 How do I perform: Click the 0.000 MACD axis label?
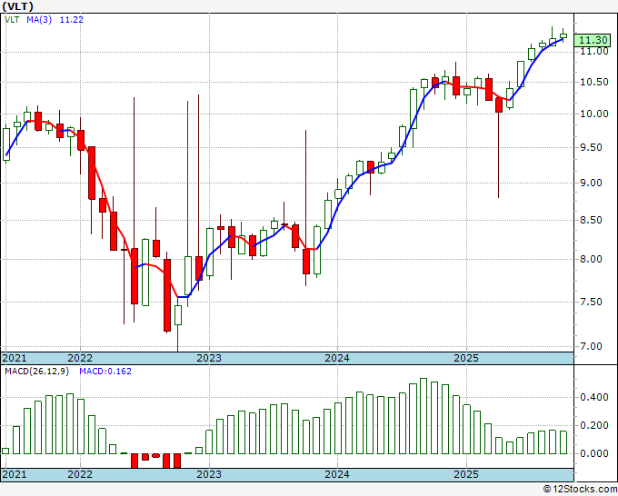pyautogui.click(x=594, y=453)
